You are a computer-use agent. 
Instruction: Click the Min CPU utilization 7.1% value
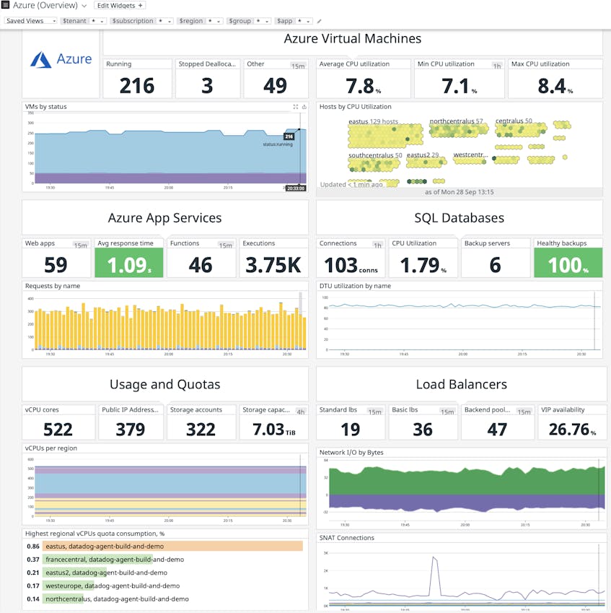tap(459, 86)
